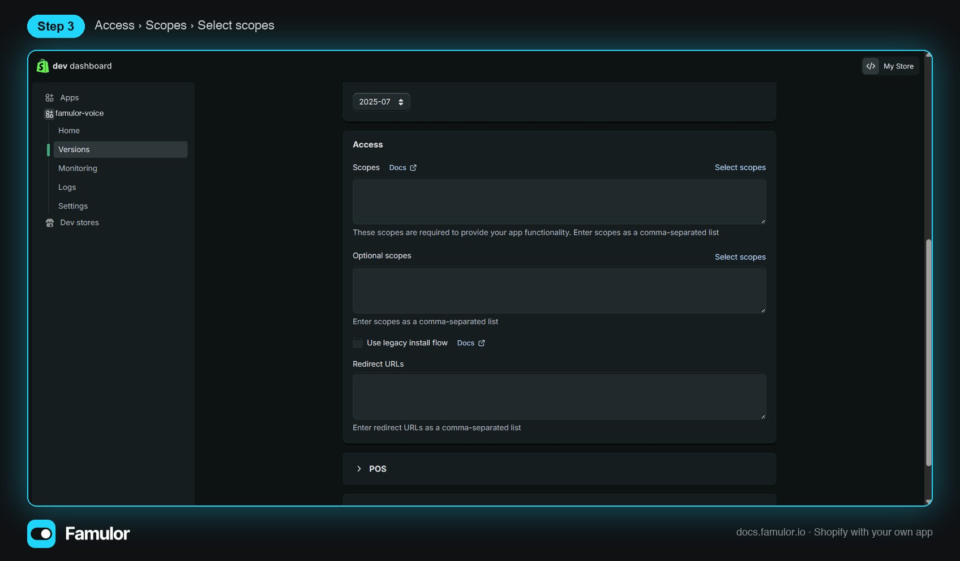The width and height of the screenshot is (960, 561).
Task: Click the My Store code icon
Action: [871, 66]
